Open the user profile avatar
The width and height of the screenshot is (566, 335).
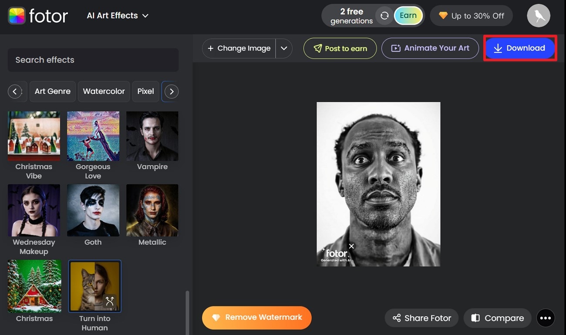[x=539, y=16]
